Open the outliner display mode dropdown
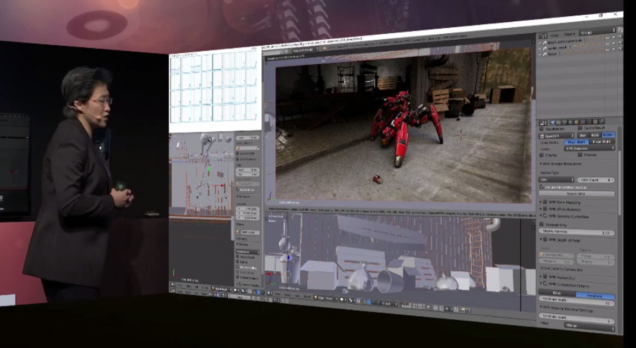 598,33
